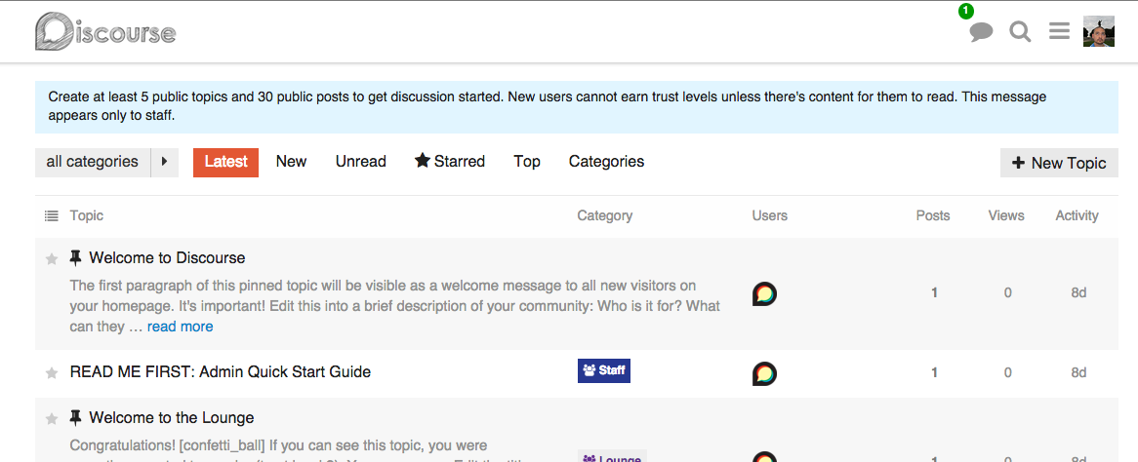
Task: Star the Welcome to the Lounge topic
Action: pos(52,418)
